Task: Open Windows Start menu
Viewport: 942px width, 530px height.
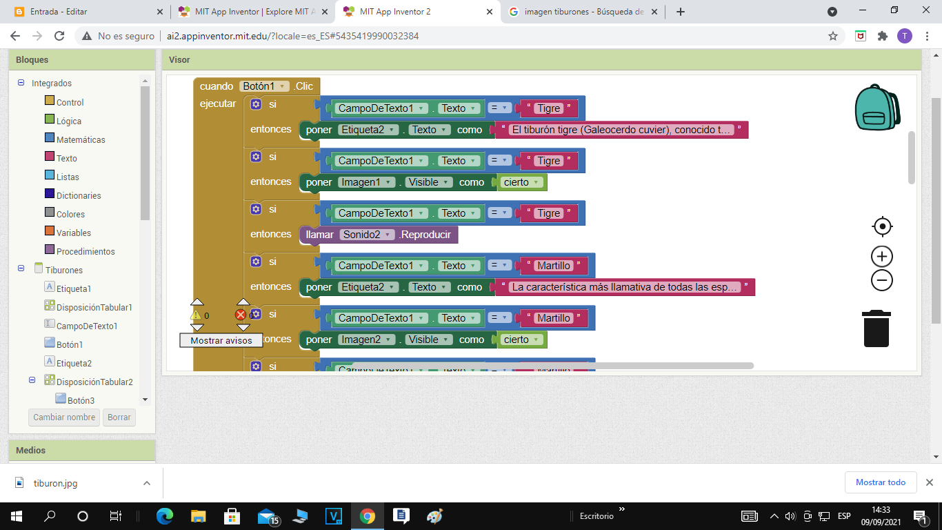Action: [x=17, y=516]
